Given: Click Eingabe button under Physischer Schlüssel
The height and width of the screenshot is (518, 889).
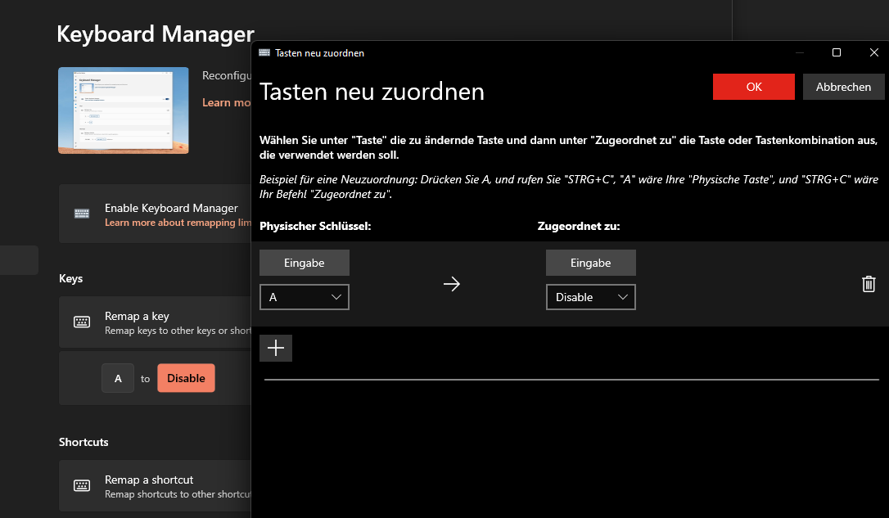Looking at the screenshot, I should point(305,263).
